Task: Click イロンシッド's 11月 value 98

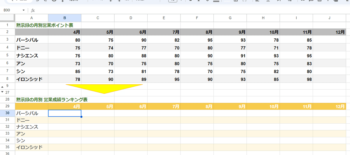Action: click(296, 79)
